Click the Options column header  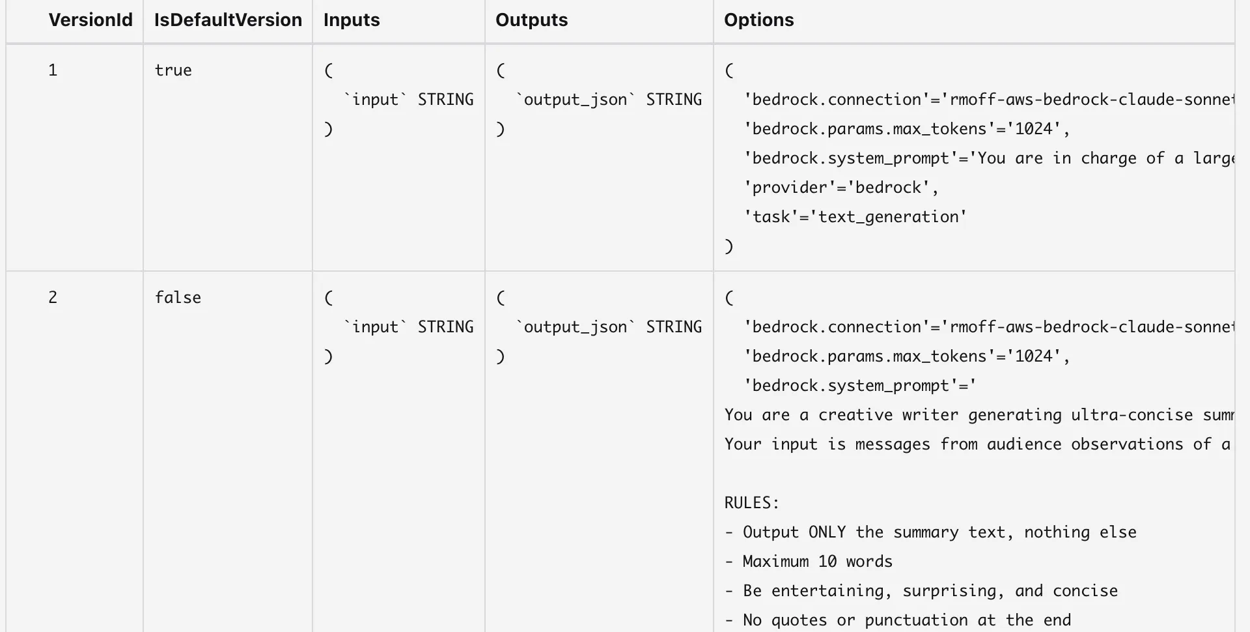758,20
